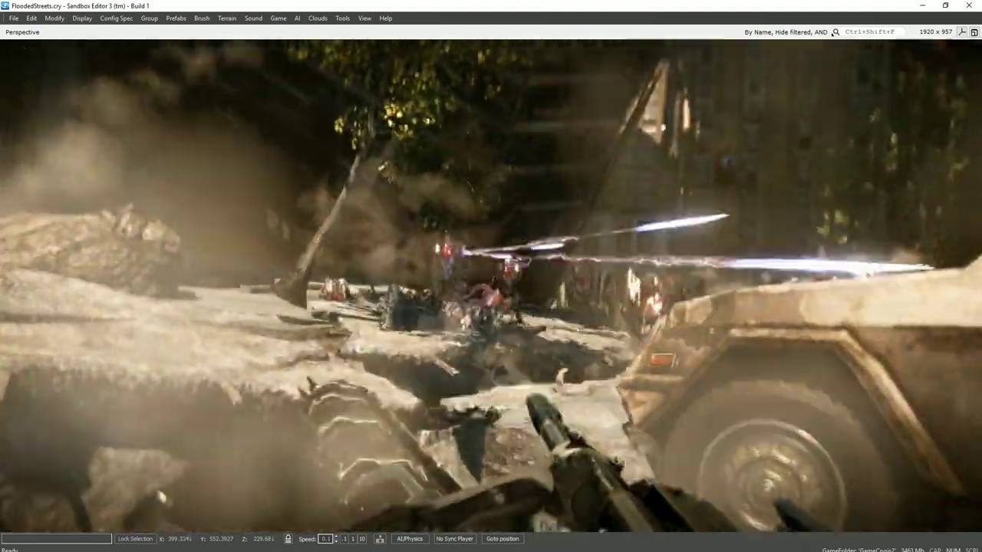Close the Sandbox Editor window
The image size is (982, 552).
coord(969,5)
